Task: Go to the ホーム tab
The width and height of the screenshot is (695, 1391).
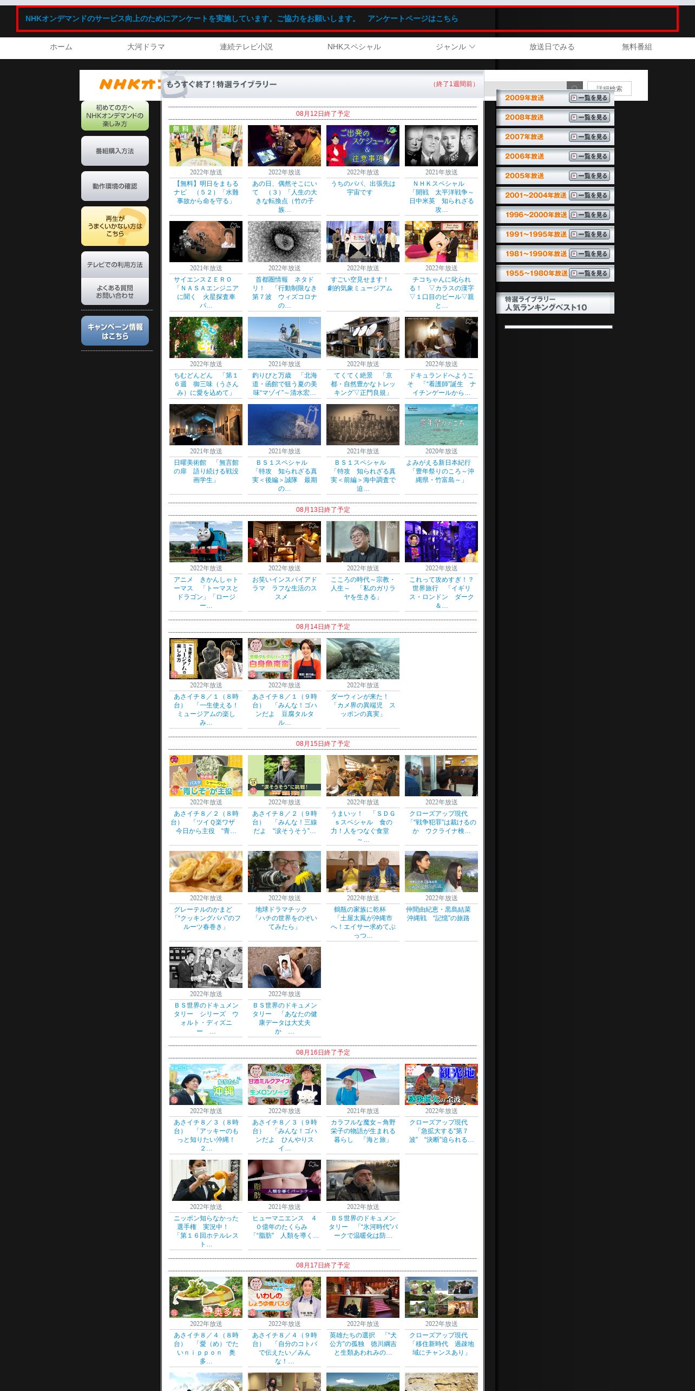Action: coord(61,47)
